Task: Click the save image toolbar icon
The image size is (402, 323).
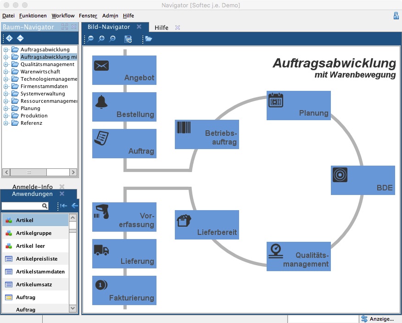Action: point(128,39)
